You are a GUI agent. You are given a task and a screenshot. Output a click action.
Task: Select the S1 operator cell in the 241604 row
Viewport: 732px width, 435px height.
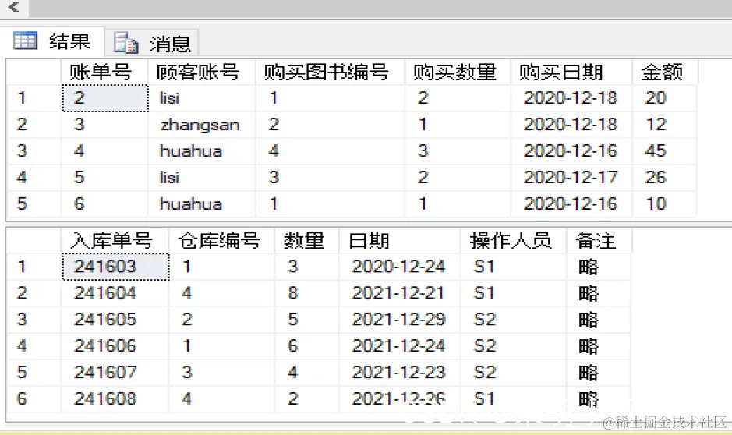(514, 293)
